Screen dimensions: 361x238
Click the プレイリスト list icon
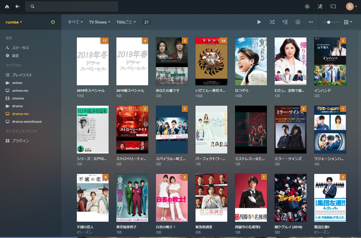point(7,75)
